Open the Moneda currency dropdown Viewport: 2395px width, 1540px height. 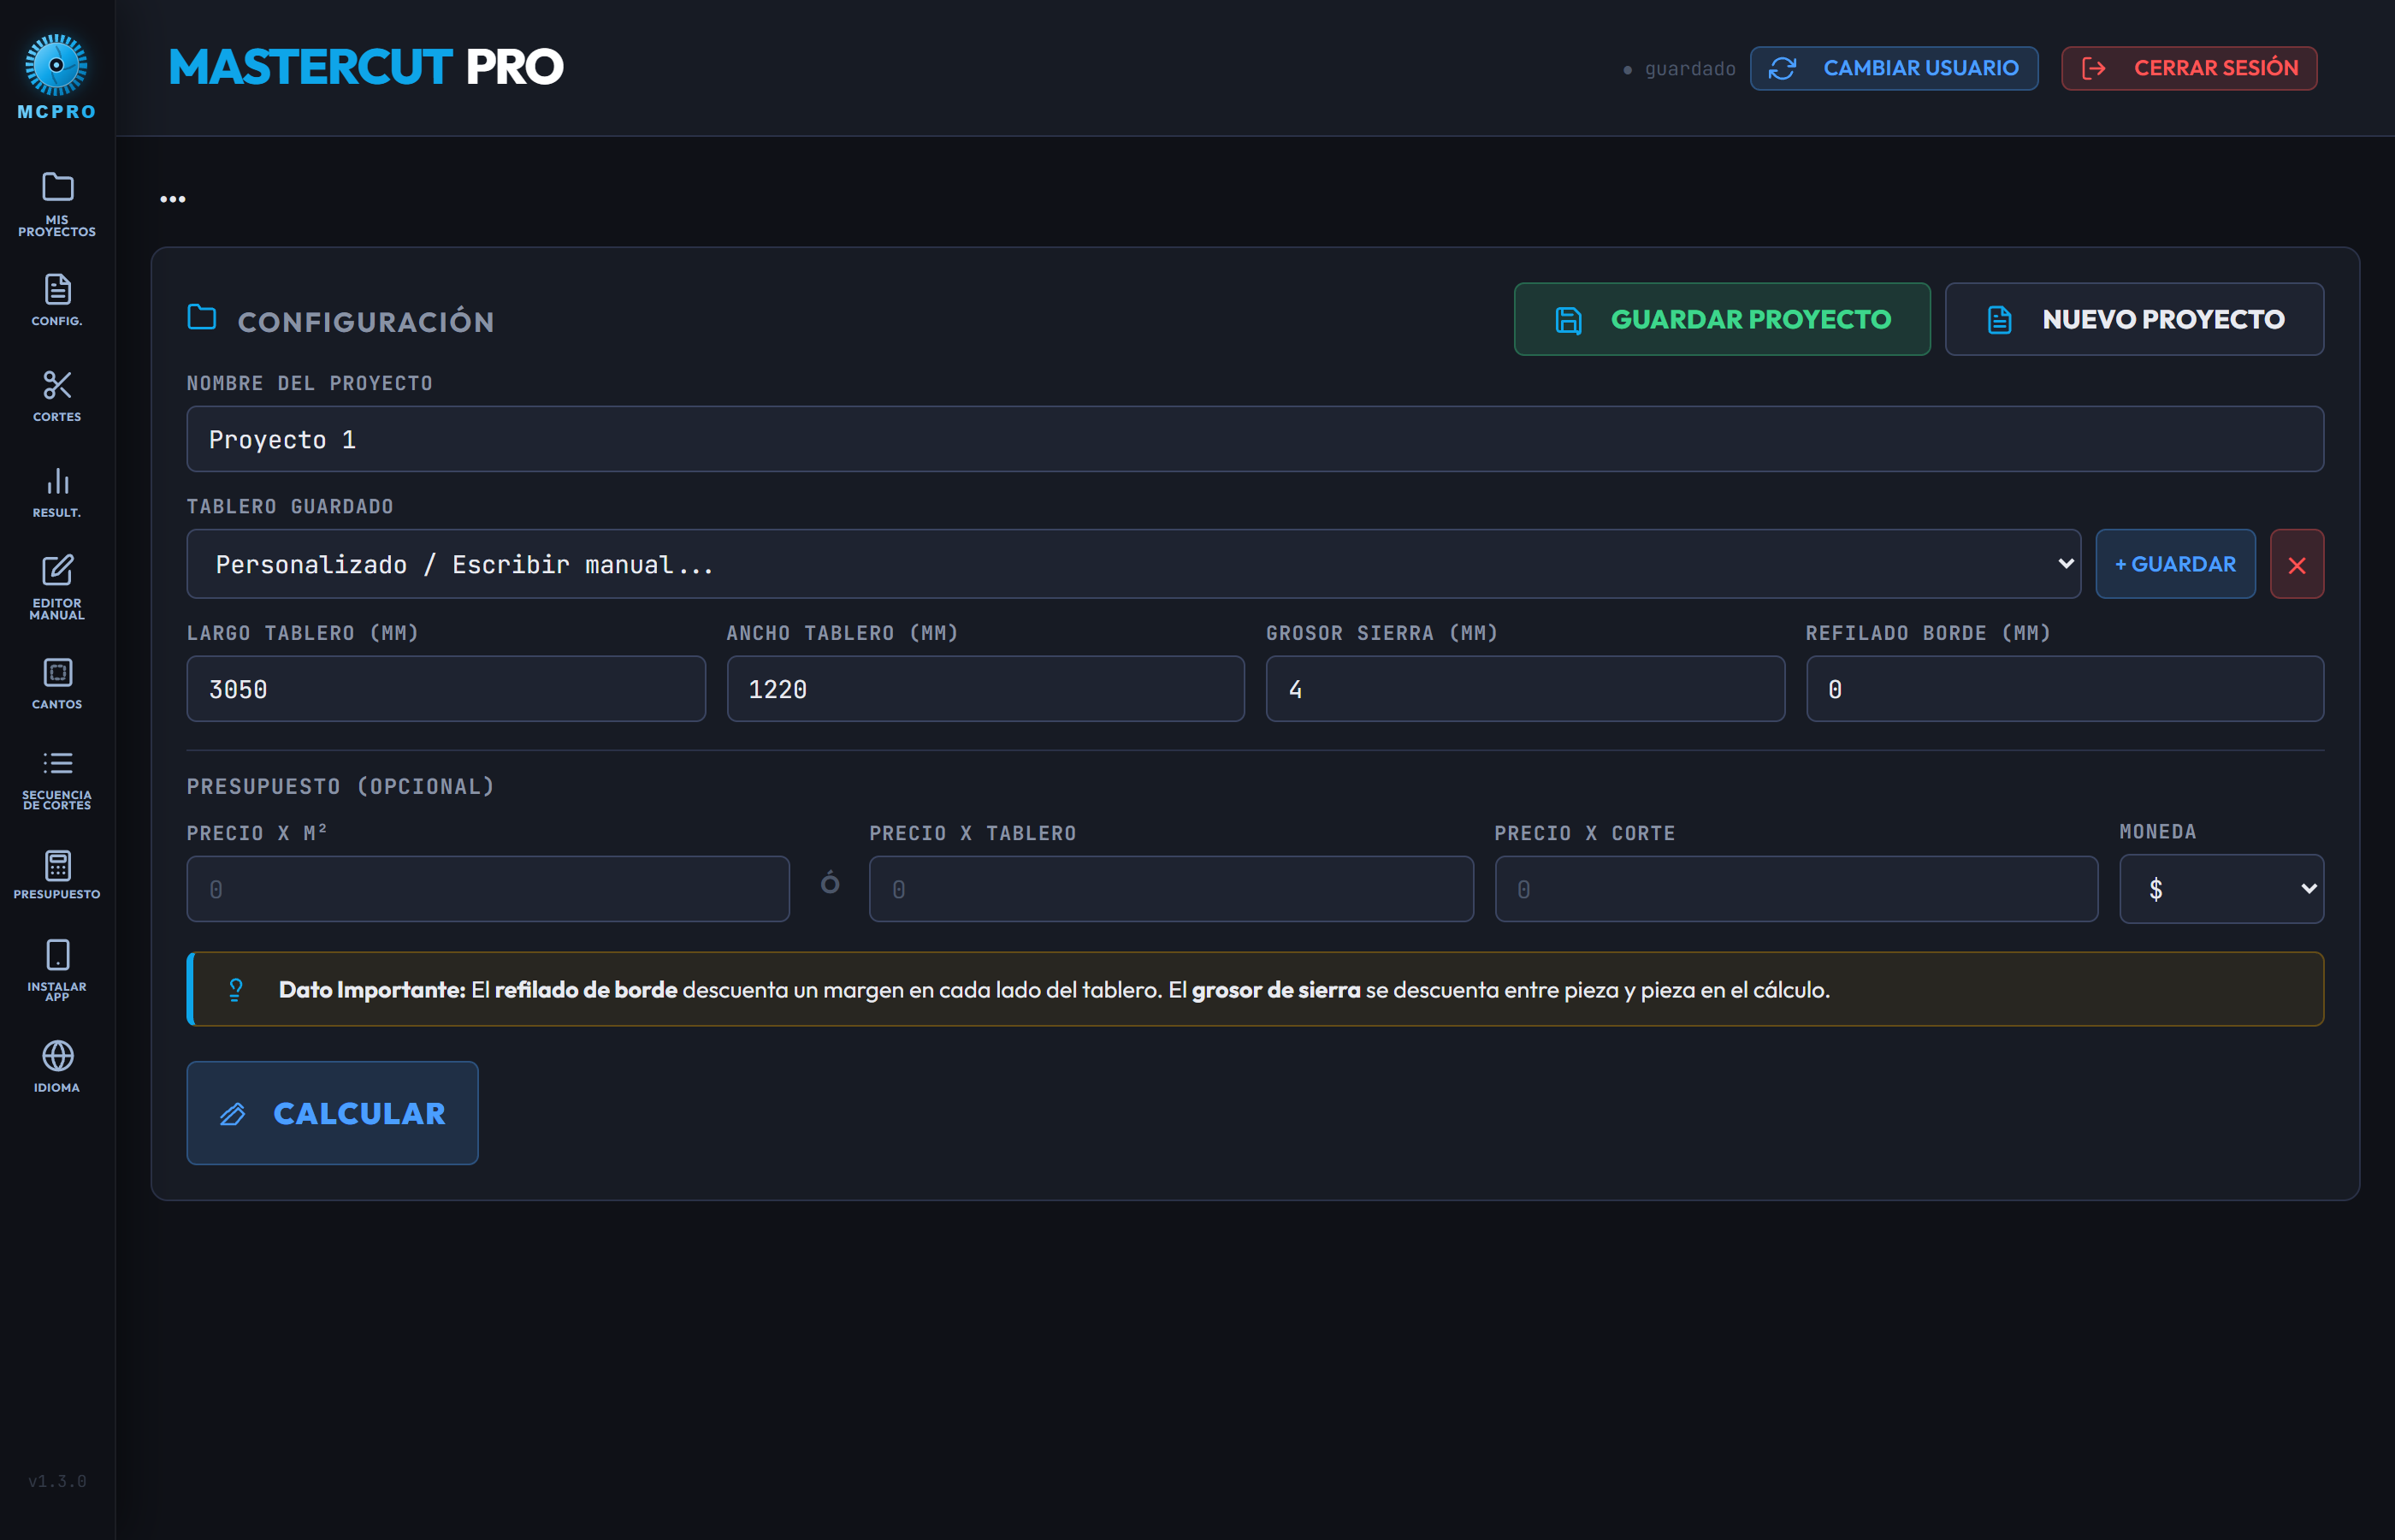pyautogui.click(x=2221, y=889)
